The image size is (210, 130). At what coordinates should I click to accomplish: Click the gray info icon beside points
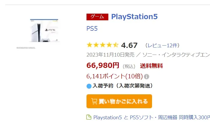tap(147, 77)
